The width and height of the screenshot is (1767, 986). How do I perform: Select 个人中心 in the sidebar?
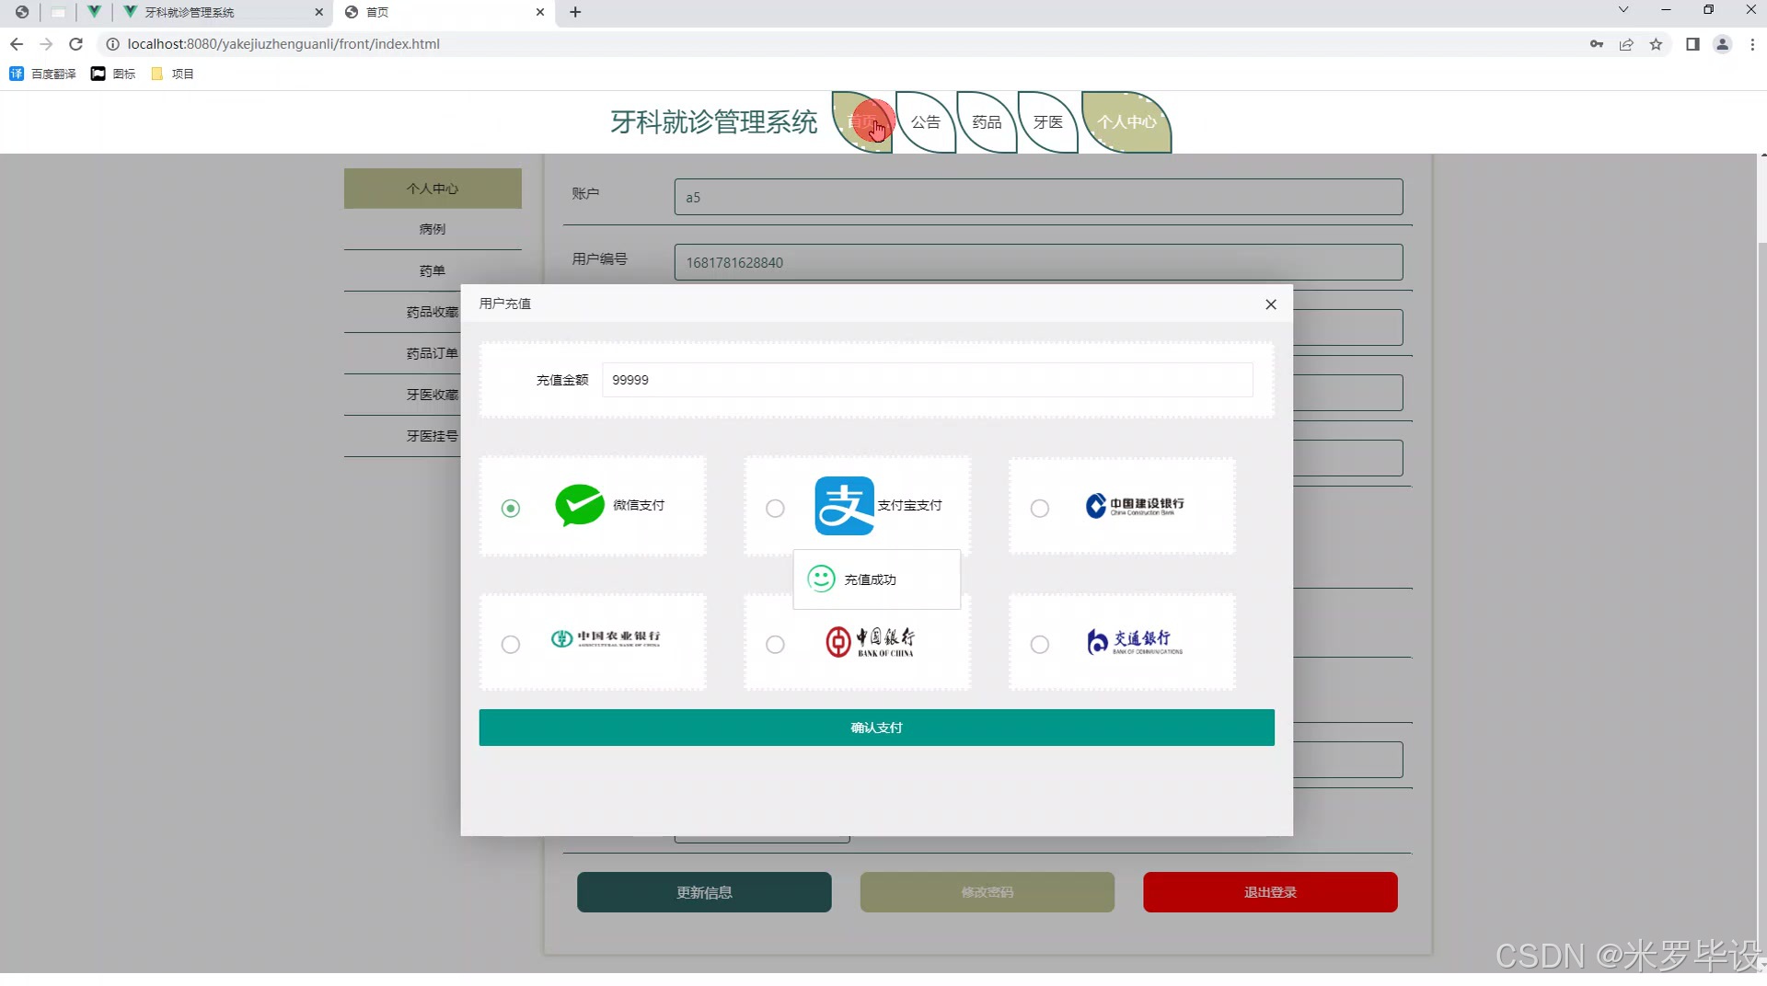pyautogui.click(x=433, y=189)
